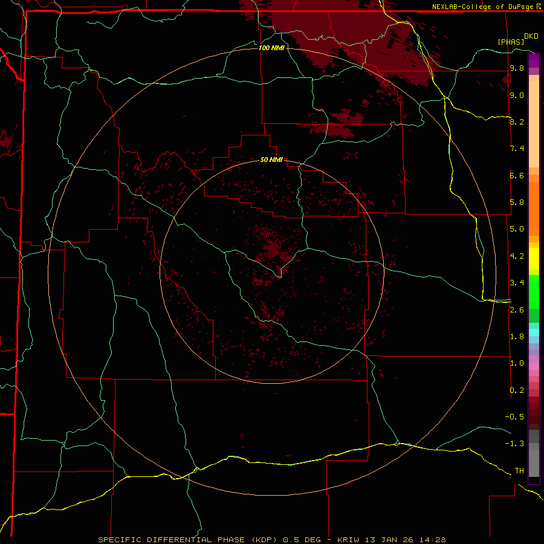Click the cyan segment of the color bar
The image size is (544, 544).
[534, 332]
